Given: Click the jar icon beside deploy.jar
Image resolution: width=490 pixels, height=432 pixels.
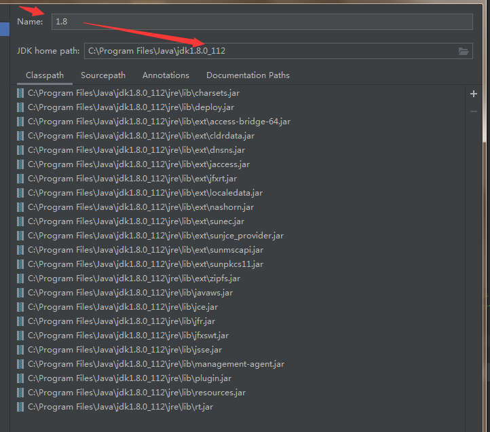Looking at the screenshot, I should click(20, 107).
